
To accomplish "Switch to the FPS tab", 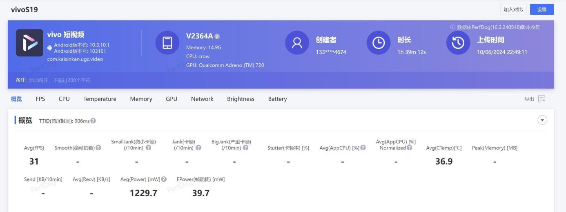I will (40, 99).
